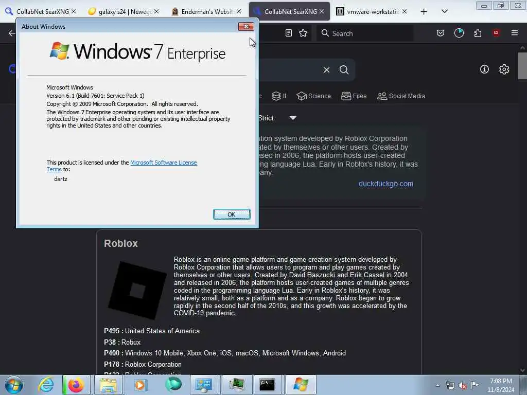Open the extensions puzzle icon
Screen dimensions: 527x395
(478, 33)
